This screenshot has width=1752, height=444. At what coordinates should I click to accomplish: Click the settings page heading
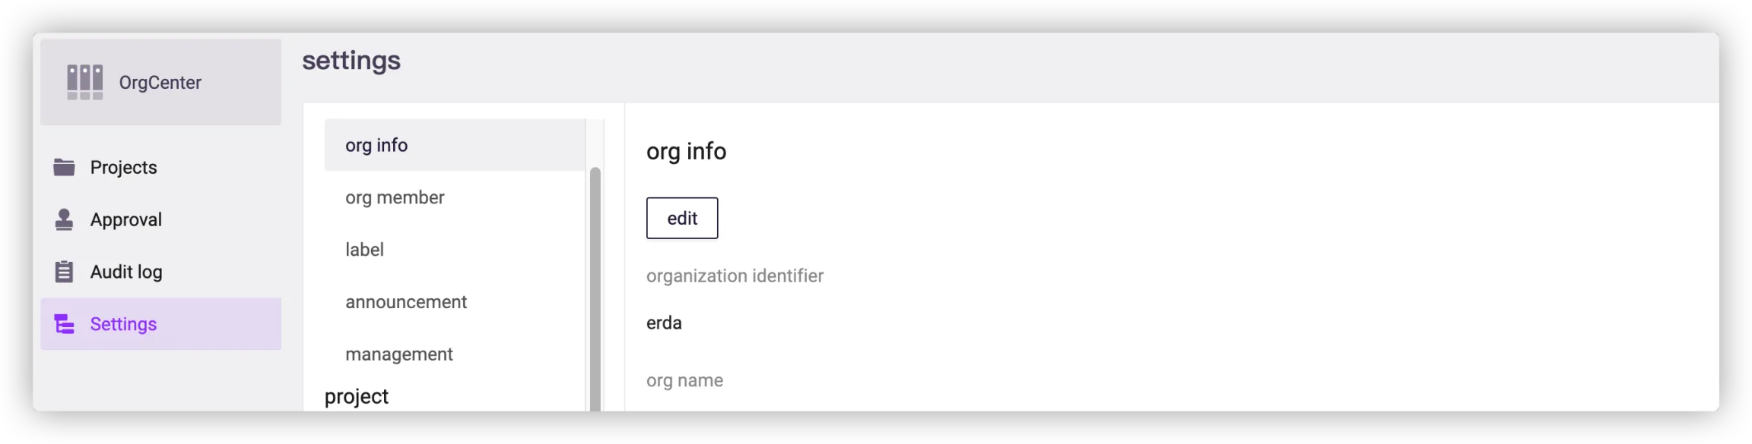(351, 60)
